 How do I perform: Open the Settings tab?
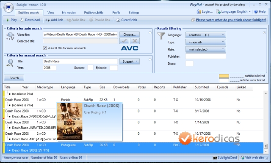134,13
